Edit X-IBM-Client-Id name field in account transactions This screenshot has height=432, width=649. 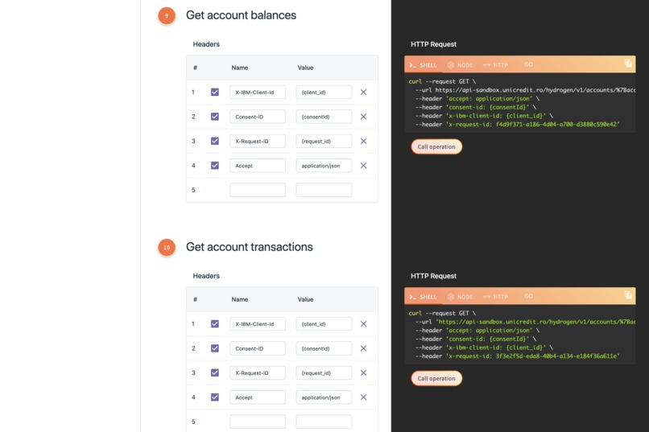click(x=258, y=323)
